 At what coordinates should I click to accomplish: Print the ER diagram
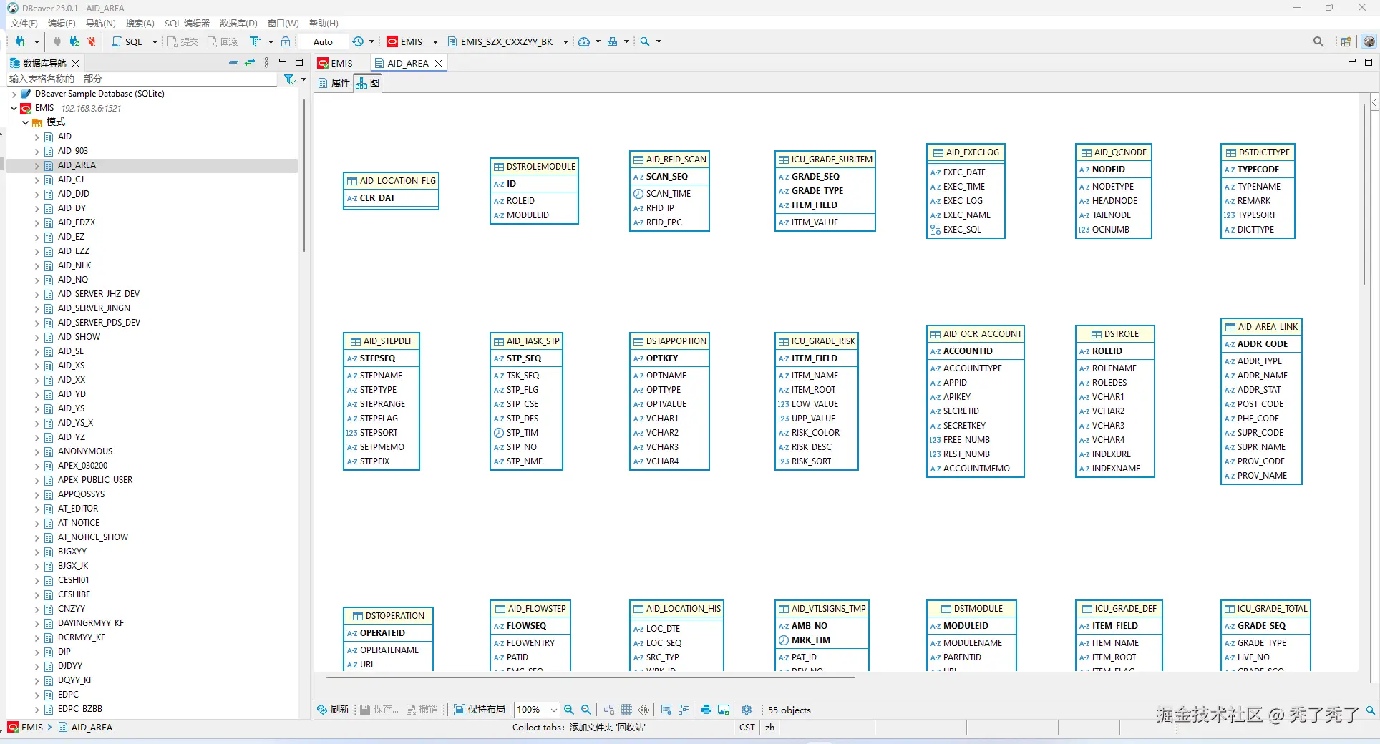(x=706, y=710)
